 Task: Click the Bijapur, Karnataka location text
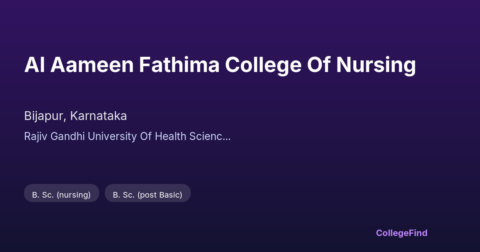coord(75,116)
